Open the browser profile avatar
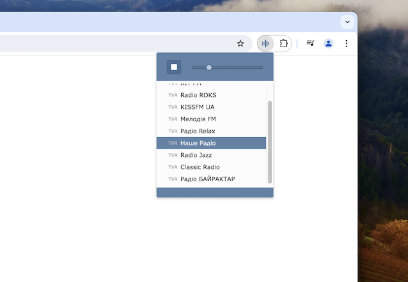Image resolution: width=408 pixels, height=282 pixels. point(328,43)
